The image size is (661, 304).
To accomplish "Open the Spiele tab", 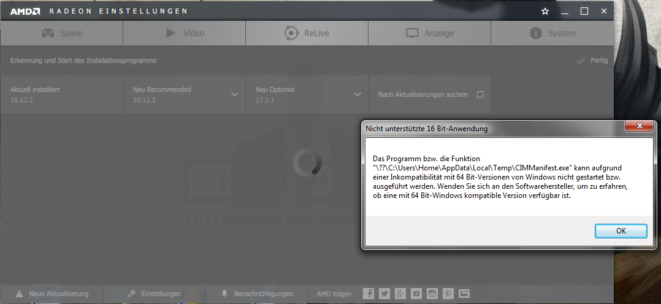I will 61,33.
